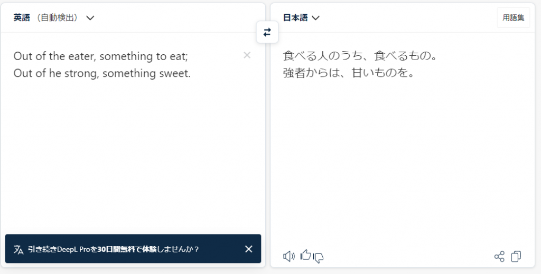Viewport: 541px width, 274px height.
Task: Swap the source and target languages
Action: click(267, 32)
